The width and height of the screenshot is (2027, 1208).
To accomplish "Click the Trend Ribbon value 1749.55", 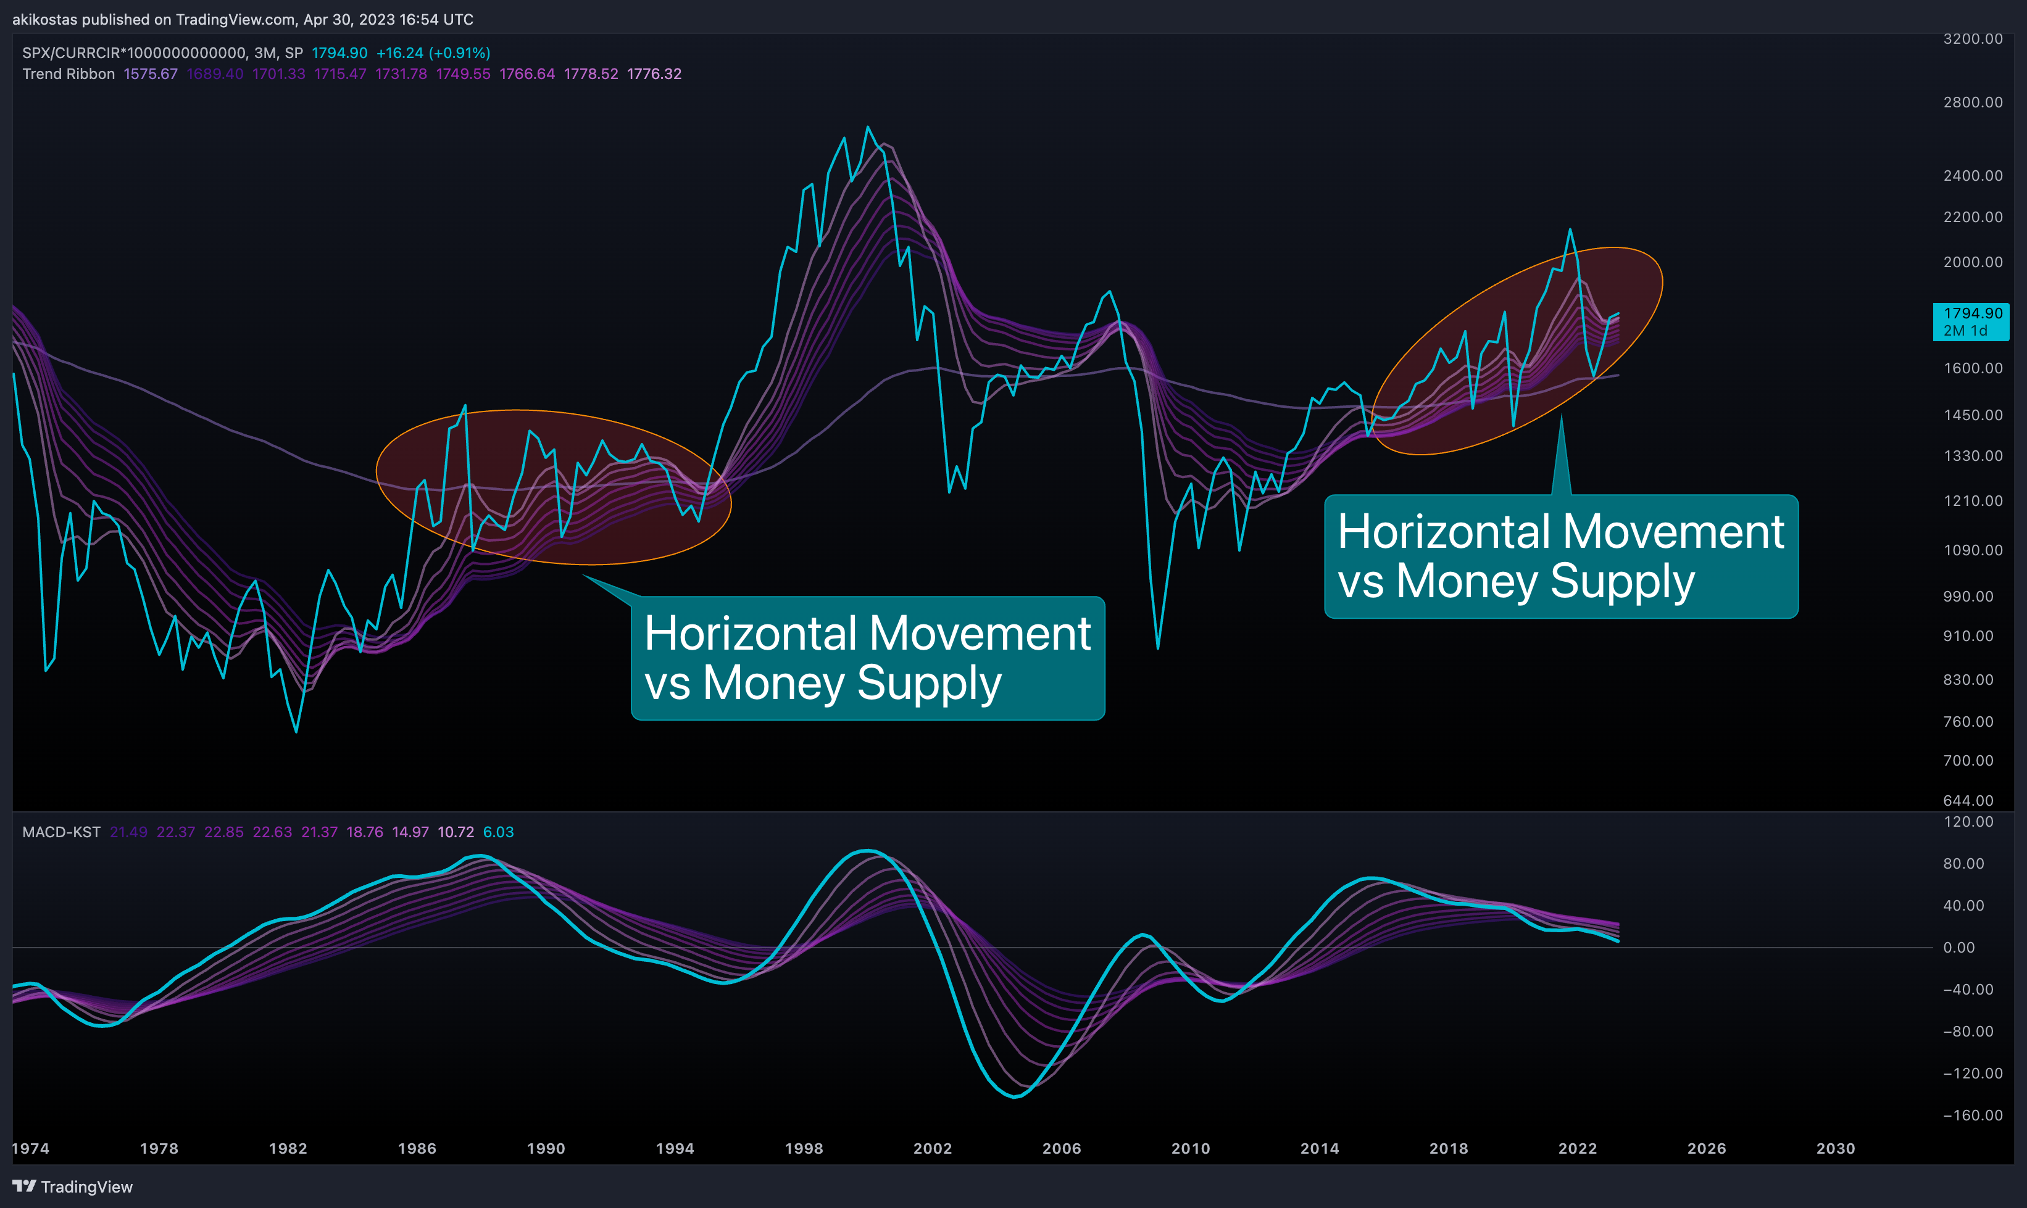I will (x=464, y=74).
